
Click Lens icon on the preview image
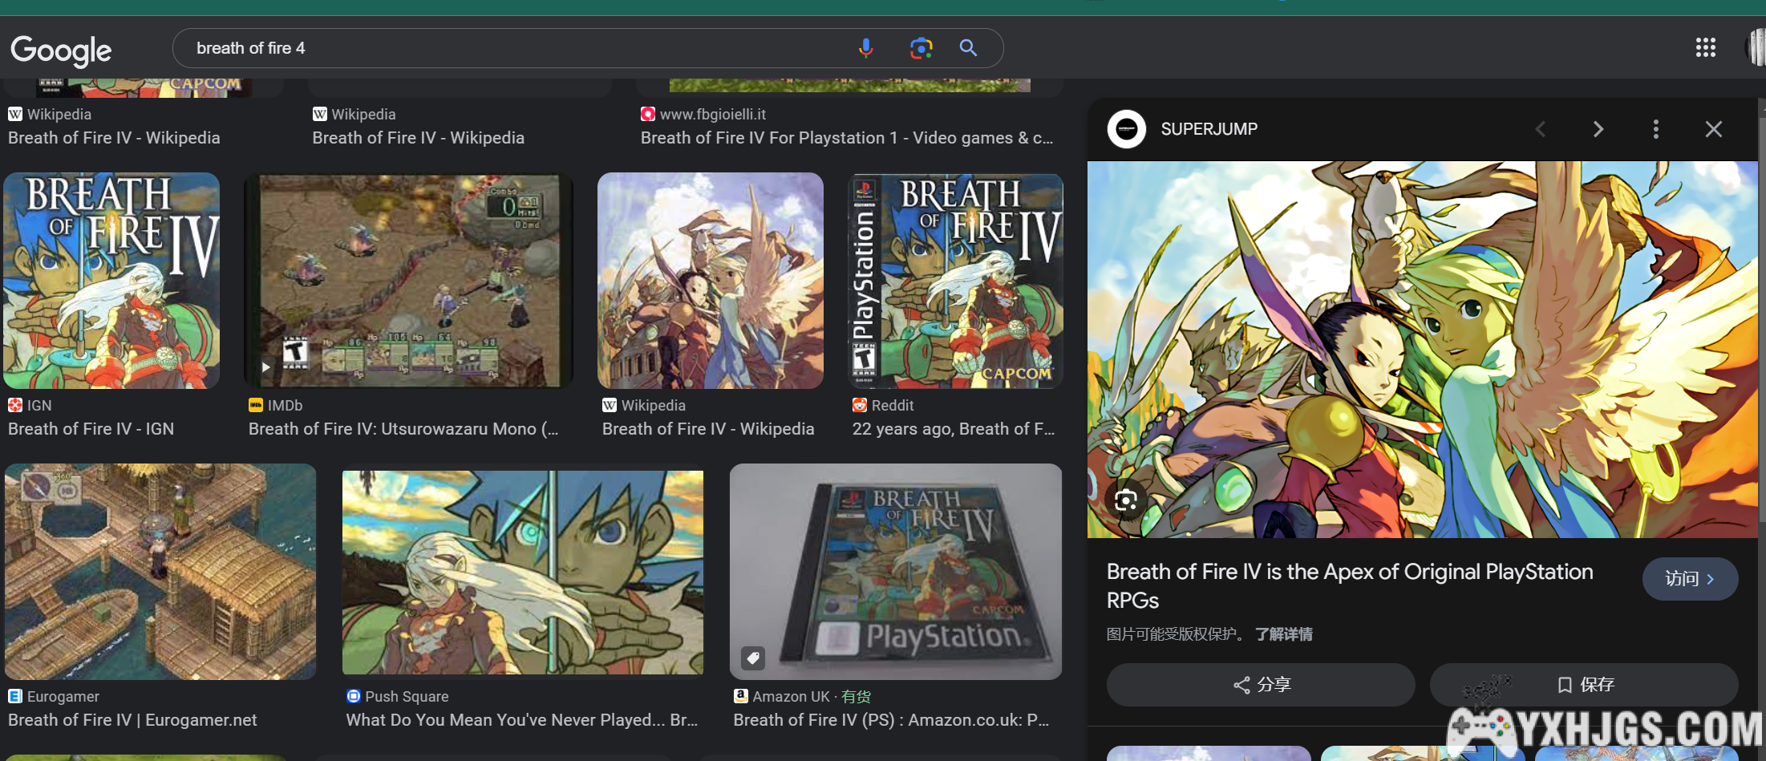tap(1125, 500)
